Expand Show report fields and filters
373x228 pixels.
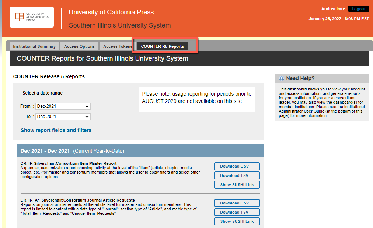click(56, 130)
